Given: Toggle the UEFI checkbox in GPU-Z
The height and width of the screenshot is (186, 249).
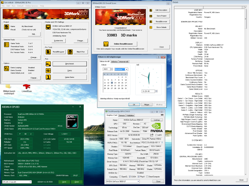Looking at the screenshot, I should [157, 135].
